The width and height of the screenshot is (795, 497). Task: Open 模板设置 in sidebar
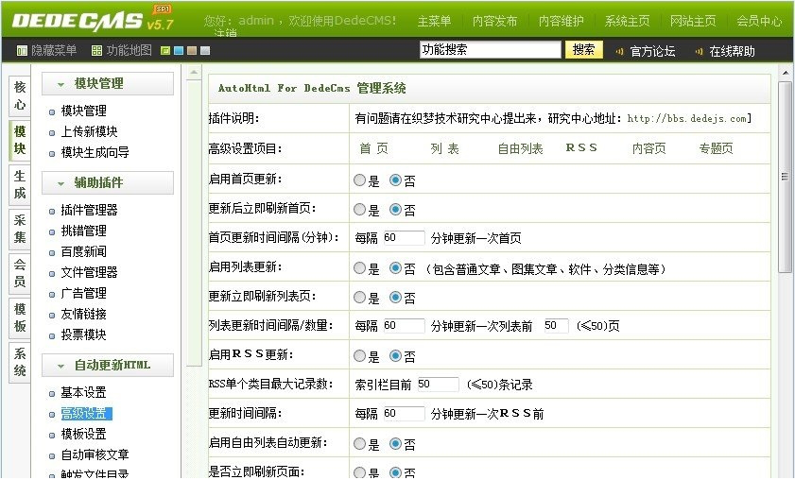click(83, 435)
